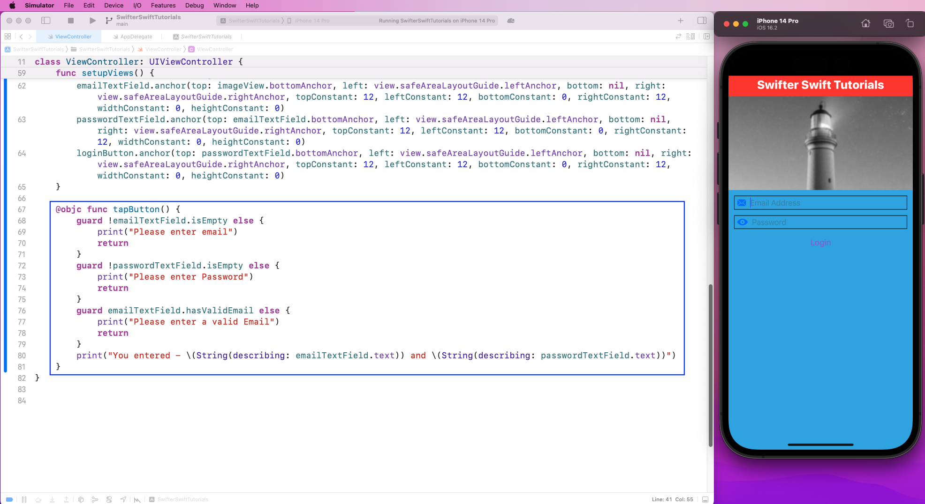Click the Run (play) button in Xcode
925x504 pixels.
(92, 21)
